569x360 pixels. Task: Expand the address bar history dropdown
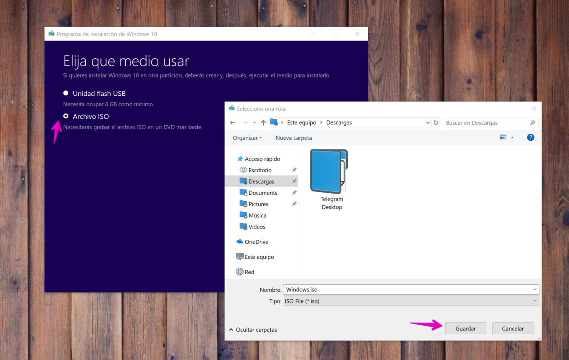coord(427,123)
